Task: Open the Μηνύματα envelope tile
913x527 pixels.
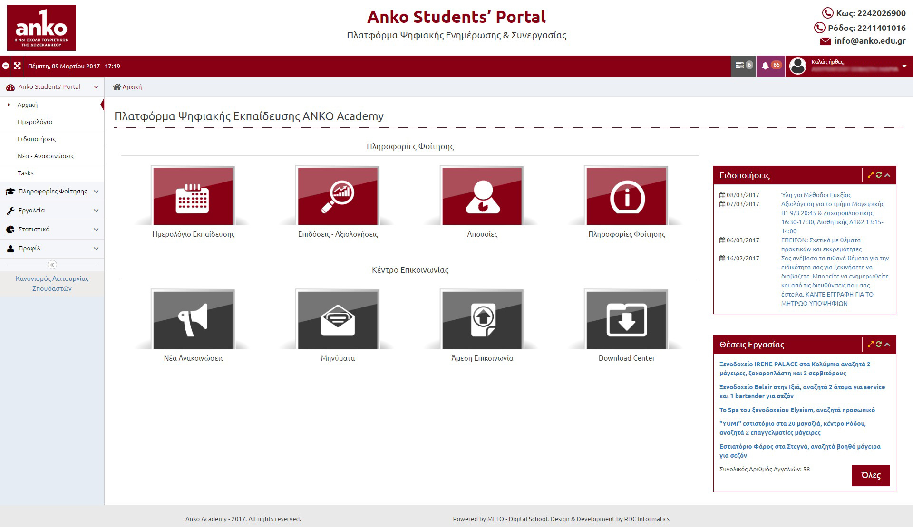Action: [x=338, y=319]
